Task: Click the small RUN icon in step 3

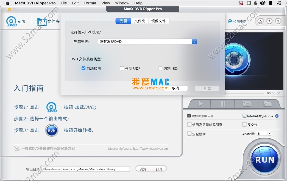Action: [52, 130]
